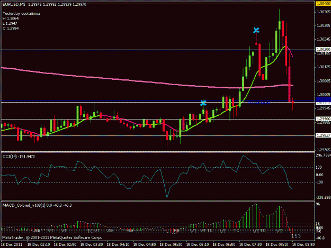Screen dimensions: 331x248
Task: Click the CCI scale value 0.00
Action: (x=319, y=174)
